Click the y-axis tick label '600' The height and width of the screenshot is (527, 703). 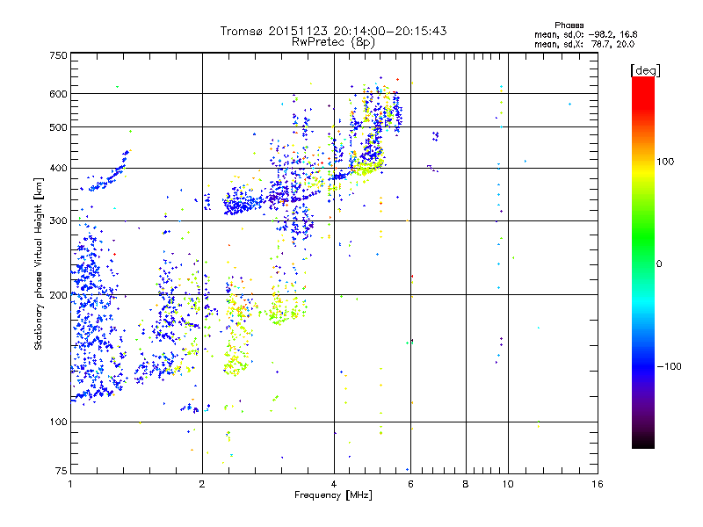click(x=58, y=94)
